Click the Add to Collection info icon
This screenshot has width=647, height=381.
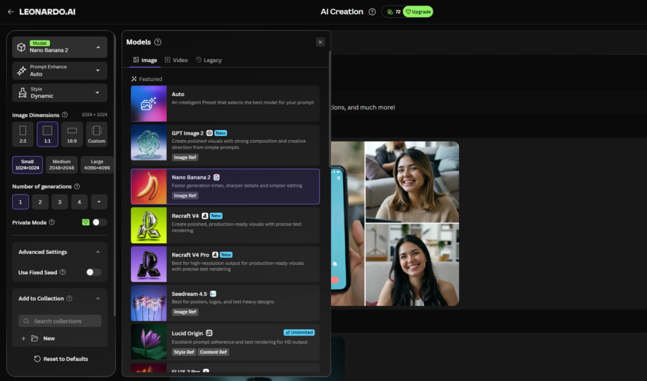[x=70, y=298]
